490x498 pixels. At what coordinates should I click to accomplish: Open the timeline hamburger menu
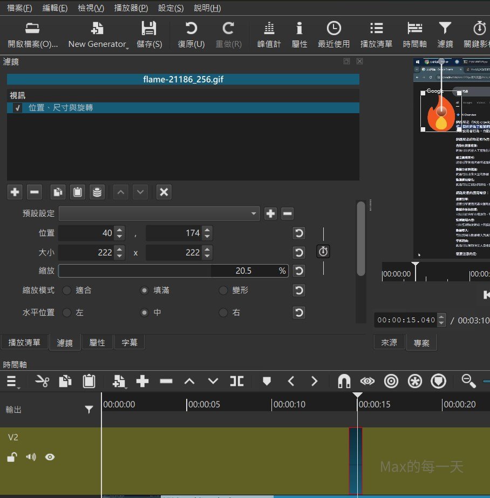point(12,382)
